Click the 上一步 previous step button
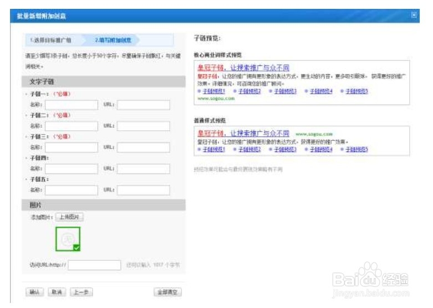 (81, 292)
